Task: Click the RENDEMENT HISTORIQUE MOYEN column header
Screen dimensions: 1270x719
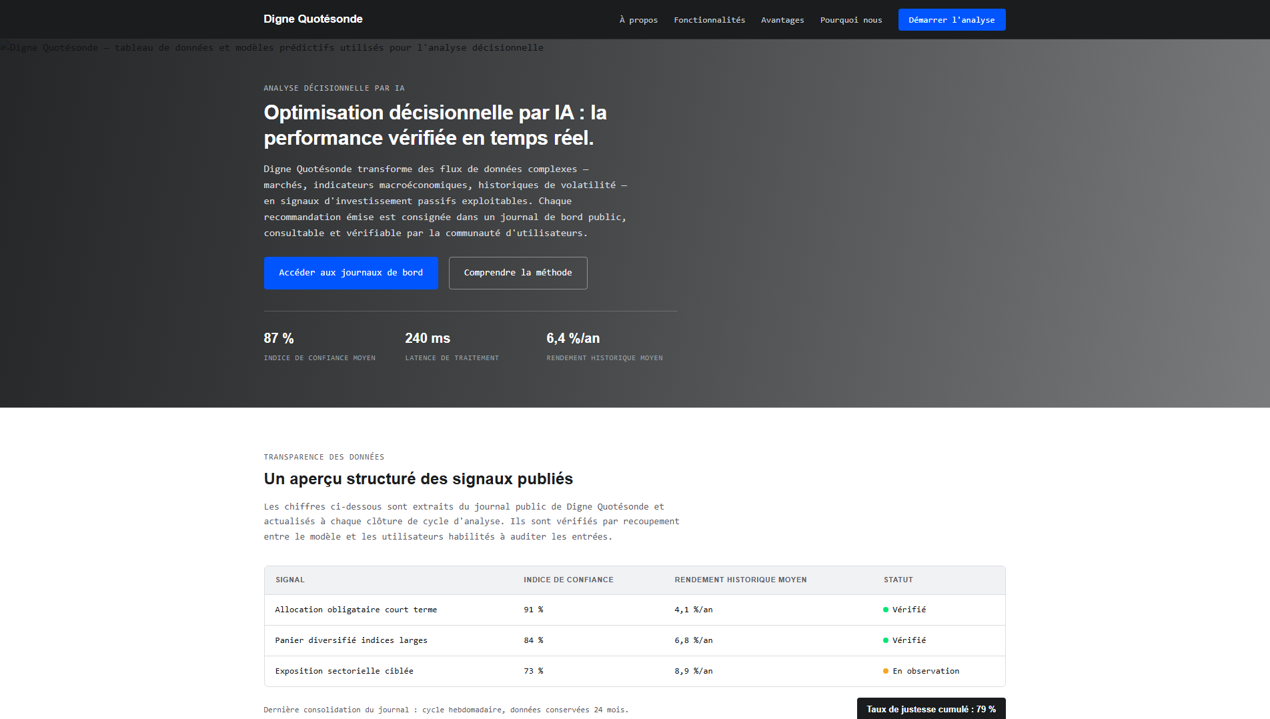Action: pos(740,580)
